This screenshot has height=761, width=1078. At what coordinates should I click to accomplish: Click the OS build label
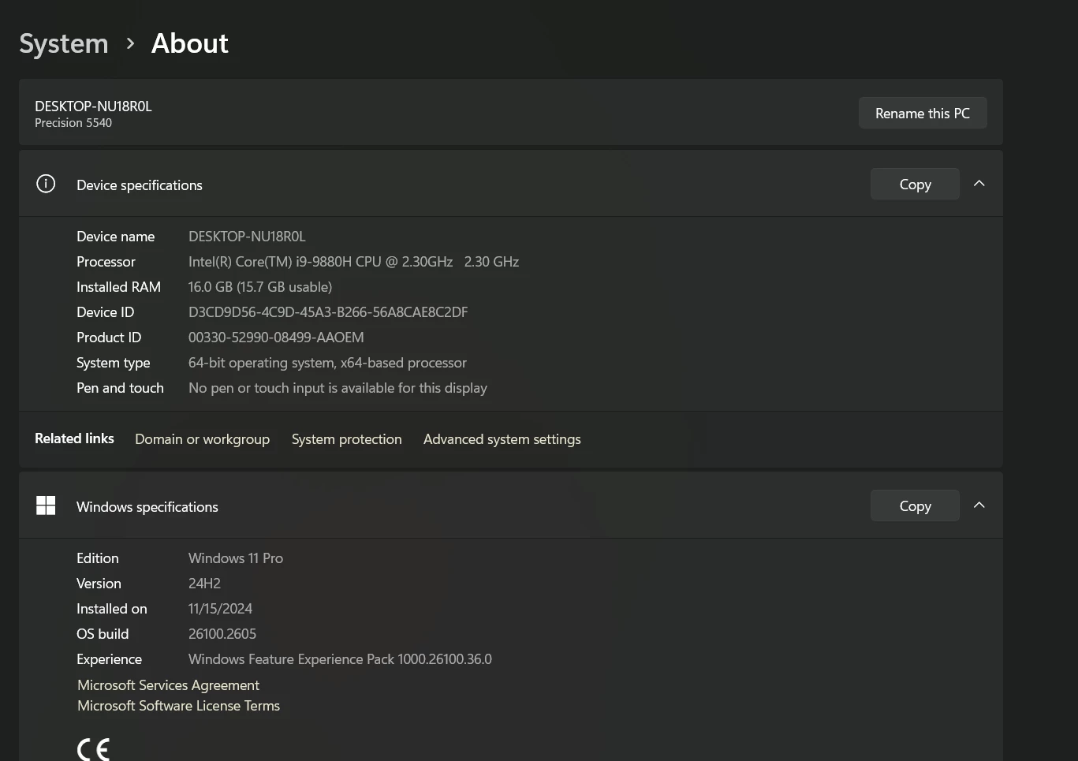point(103,634)
